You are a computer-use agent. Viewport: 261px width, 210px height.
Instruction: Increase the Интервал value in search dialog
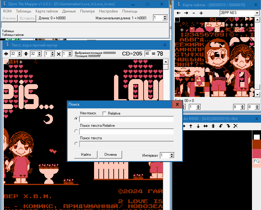click(x=172, y=154)
